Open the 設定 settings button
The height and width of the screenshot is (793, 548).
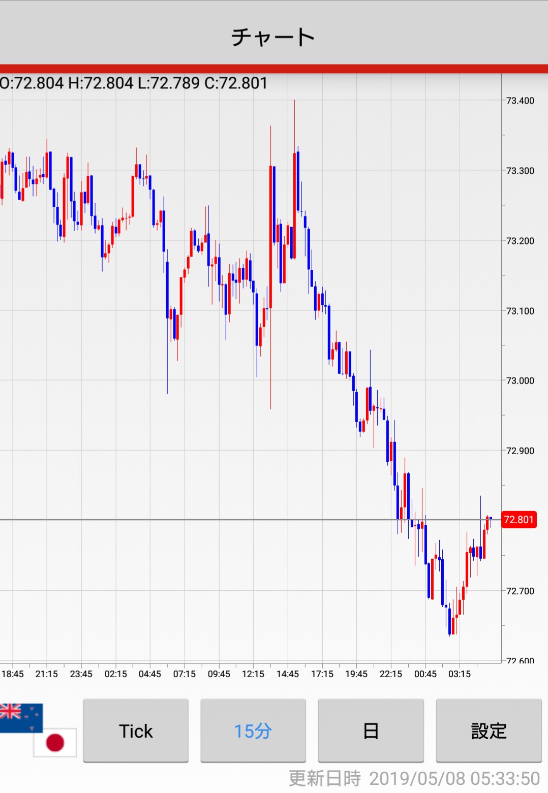coord(489,731)
